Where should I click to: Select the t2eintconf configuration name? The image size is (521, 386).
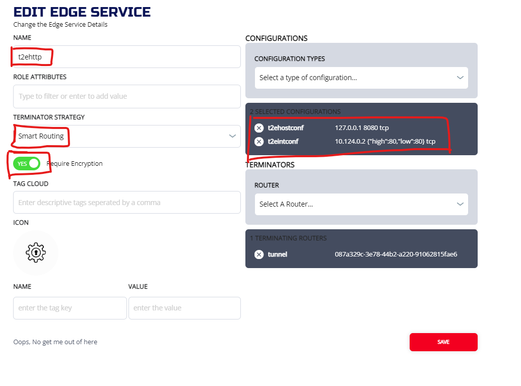(283, 142)
